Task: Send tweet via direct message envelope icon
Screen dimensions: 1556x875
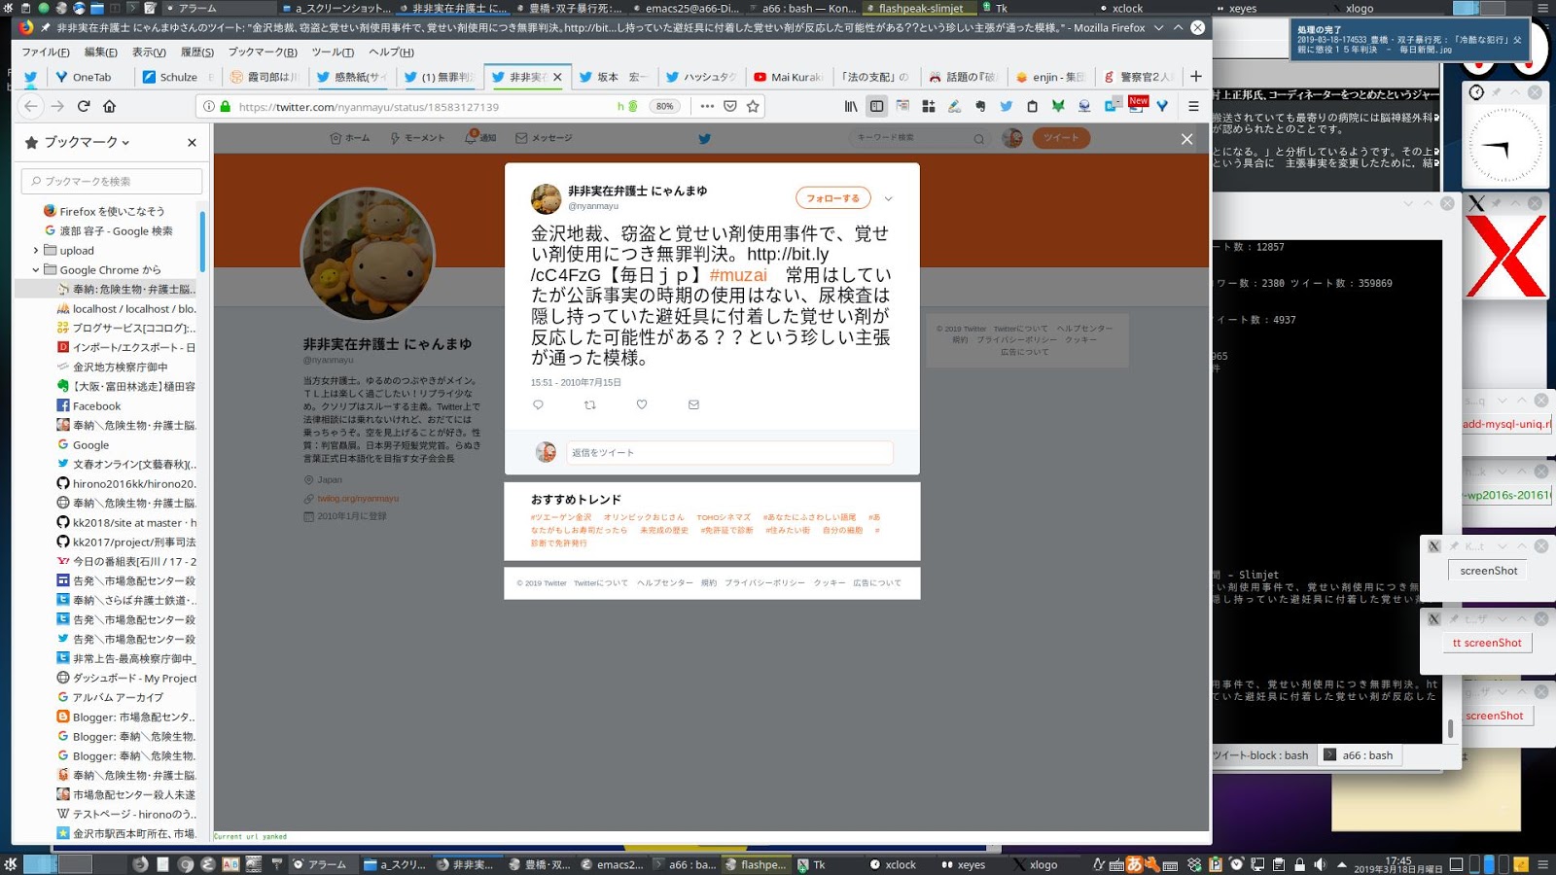Action: point(693,404)
